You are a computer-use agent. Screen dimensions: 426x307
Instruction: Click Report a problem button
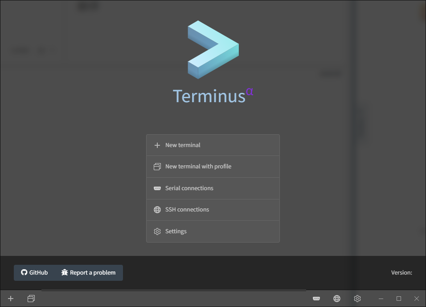(x=89, y=273)
